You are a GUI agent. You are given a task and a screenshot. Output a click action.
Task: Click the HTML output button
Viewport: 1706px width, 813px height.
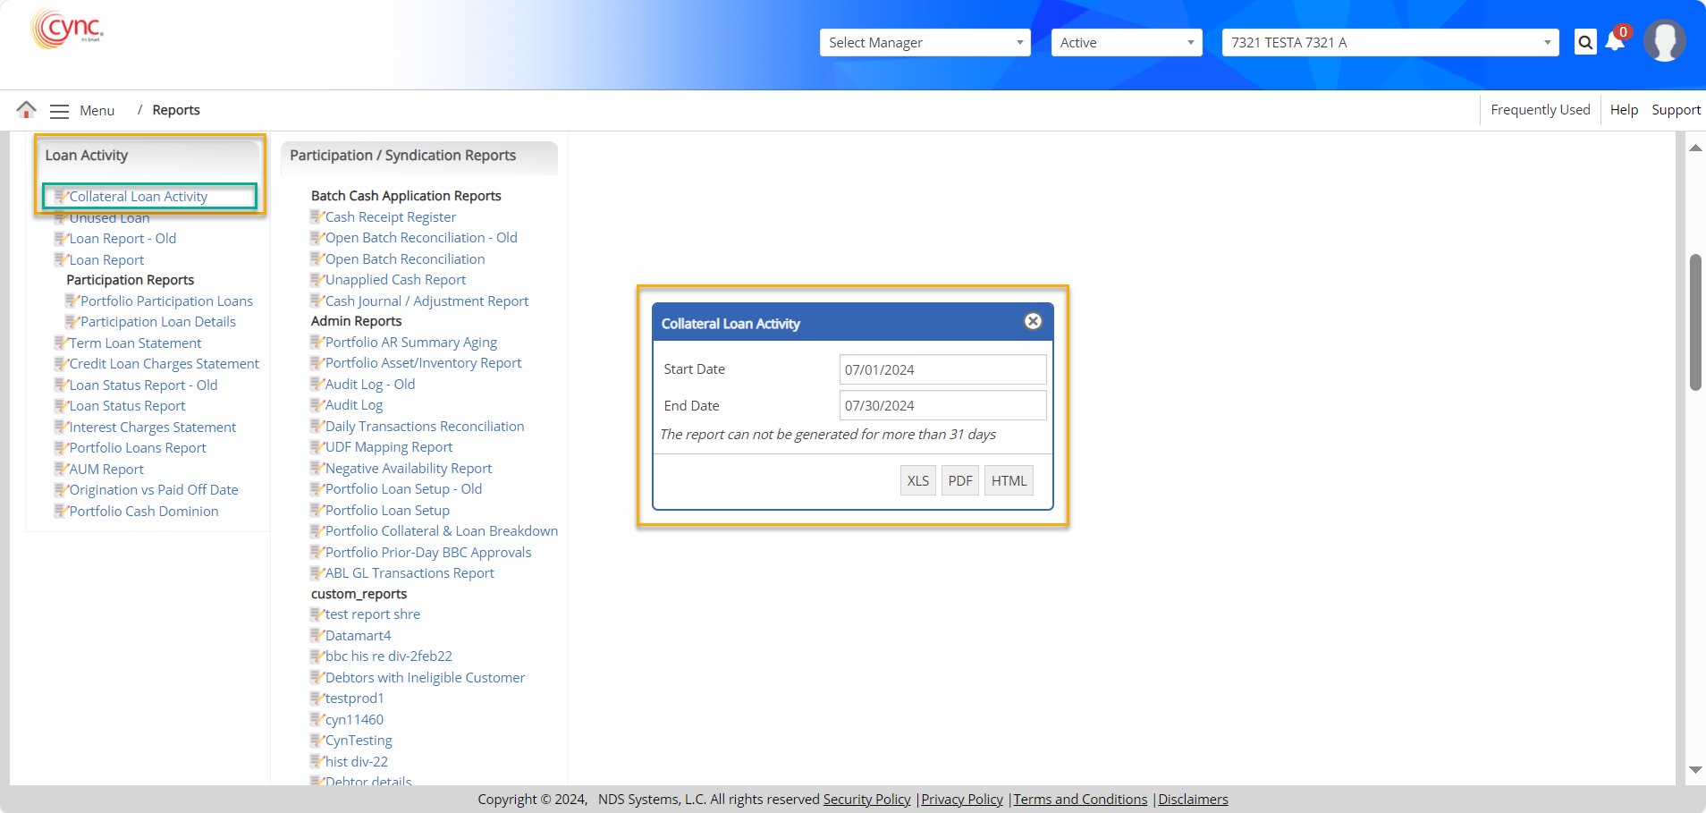click(1009, 480)
